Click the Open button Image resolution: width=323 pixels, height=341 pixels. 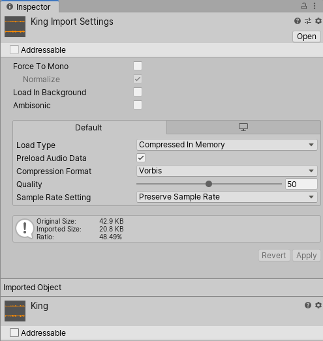click(306, 37)
